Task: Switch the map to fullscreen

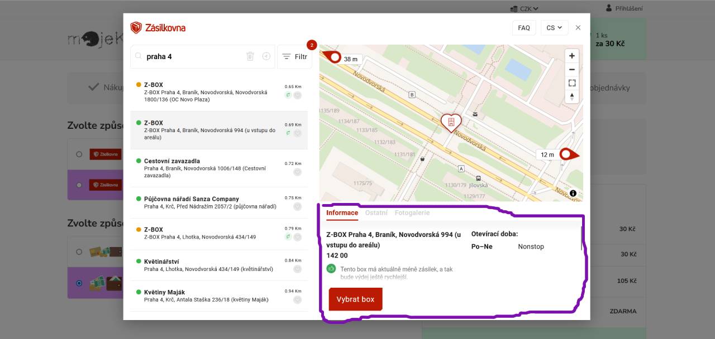Action: click(x=571, y=83)
